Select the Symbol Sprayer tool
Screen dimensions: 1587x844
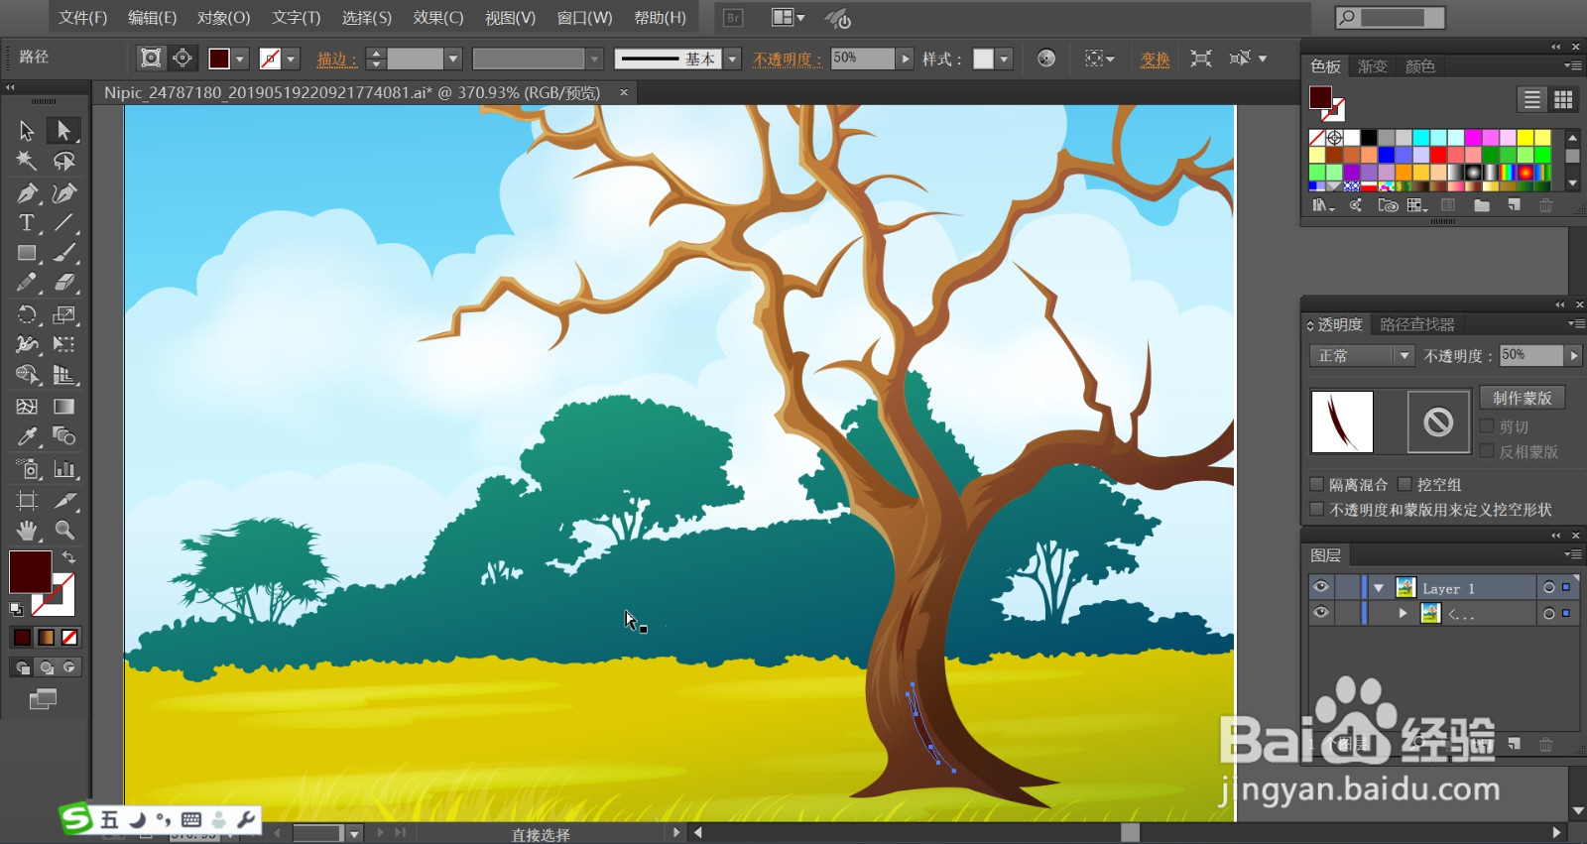coord(27,469)
